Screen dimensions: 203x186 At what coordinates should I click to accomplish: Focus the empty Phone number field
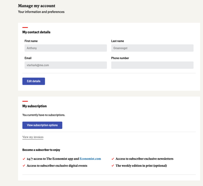[x=152, y=65]
